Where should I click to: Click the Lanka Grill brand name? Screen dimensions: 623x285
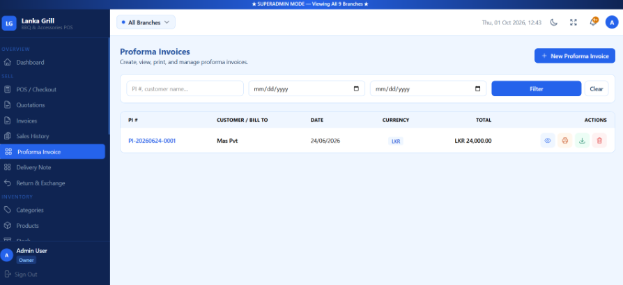38,20
